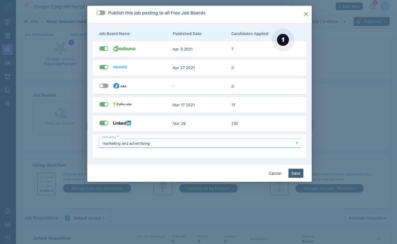Open the apps grid icon in sidebar
The image size is (397, 244).
point(7,238)
